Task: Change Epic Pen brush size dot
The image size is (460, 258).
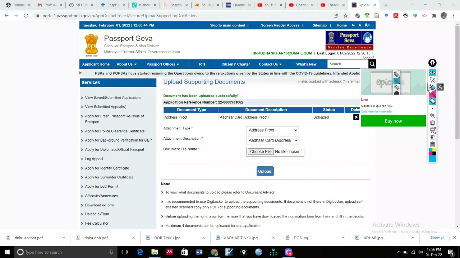Action: (x=432, y=109)
